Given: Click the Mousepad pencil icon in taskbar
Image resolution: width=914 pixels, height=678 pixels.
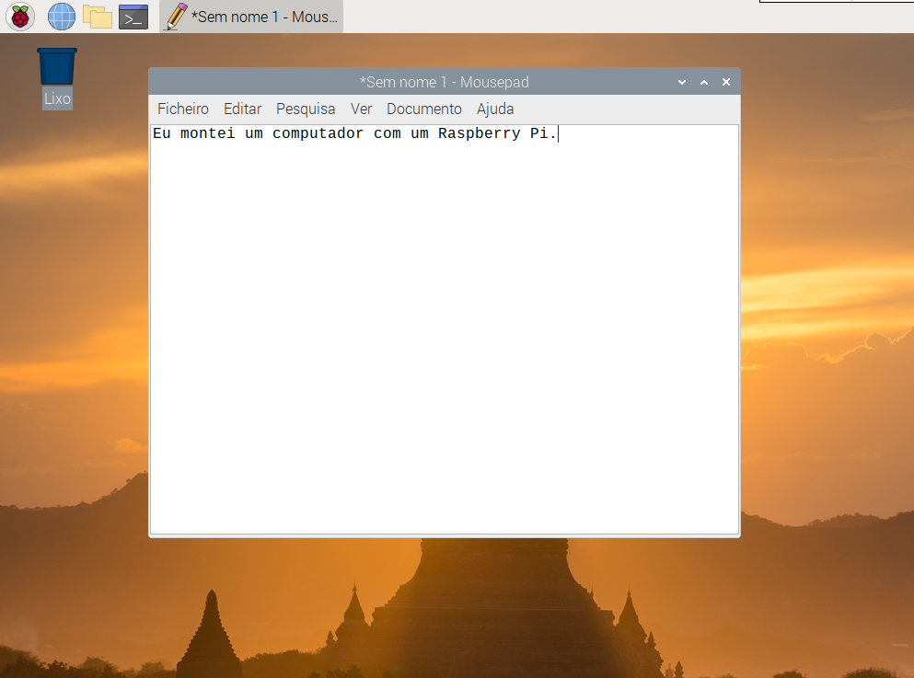Looking at the screenshot, I should [x=175, y=17].
